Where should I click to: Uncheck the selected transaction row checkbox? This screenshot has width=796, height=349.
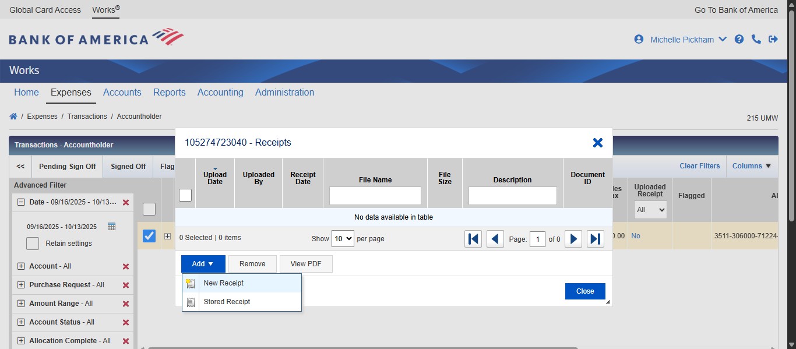click(149, 236)
